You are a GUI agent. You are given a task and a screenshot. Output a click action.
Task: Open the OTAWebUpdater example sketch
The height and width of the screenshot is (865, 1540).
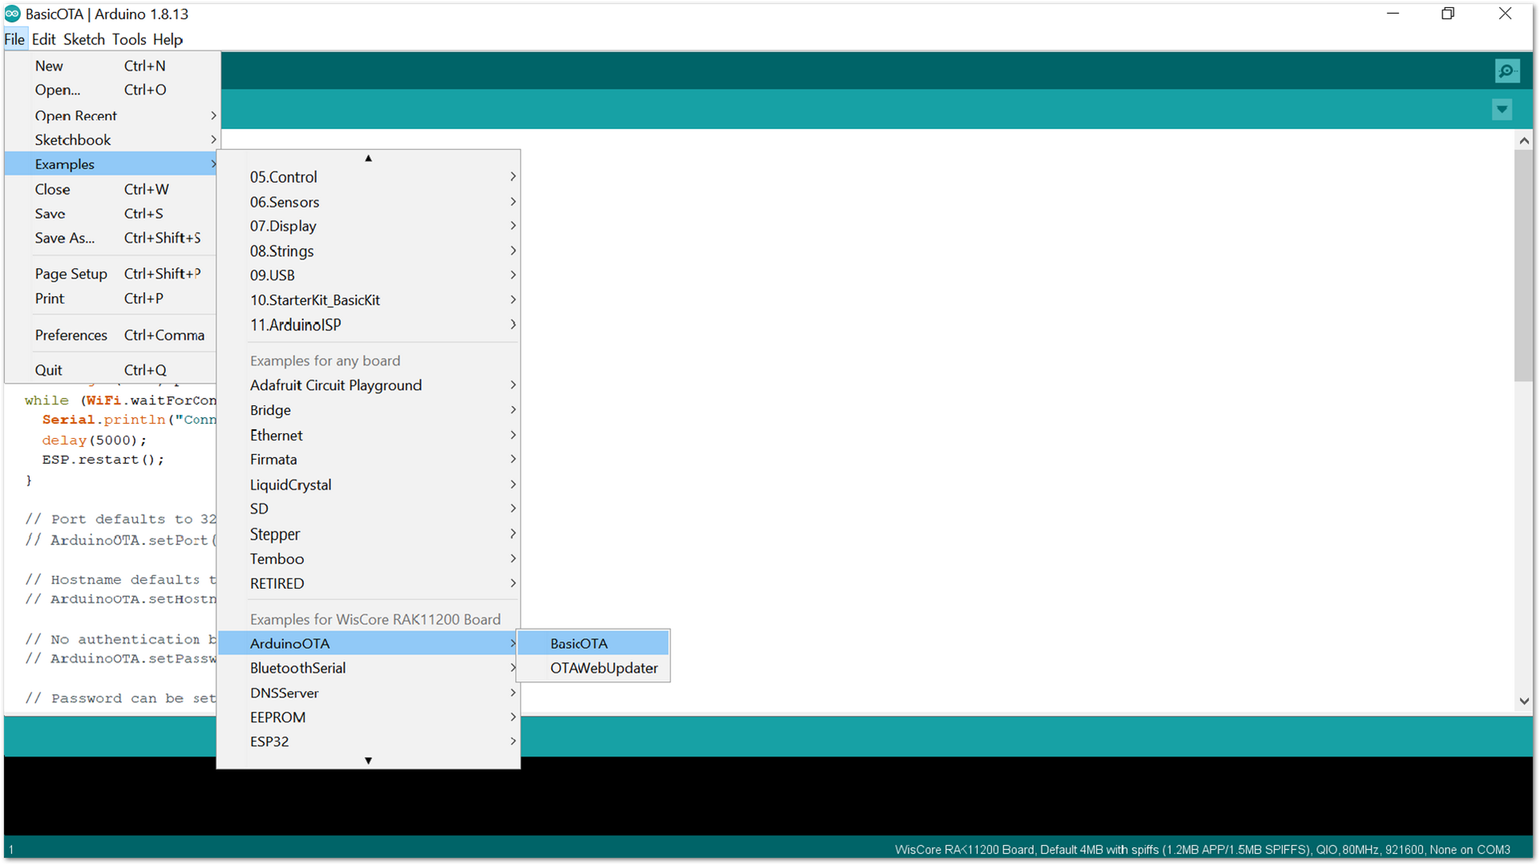594,668
